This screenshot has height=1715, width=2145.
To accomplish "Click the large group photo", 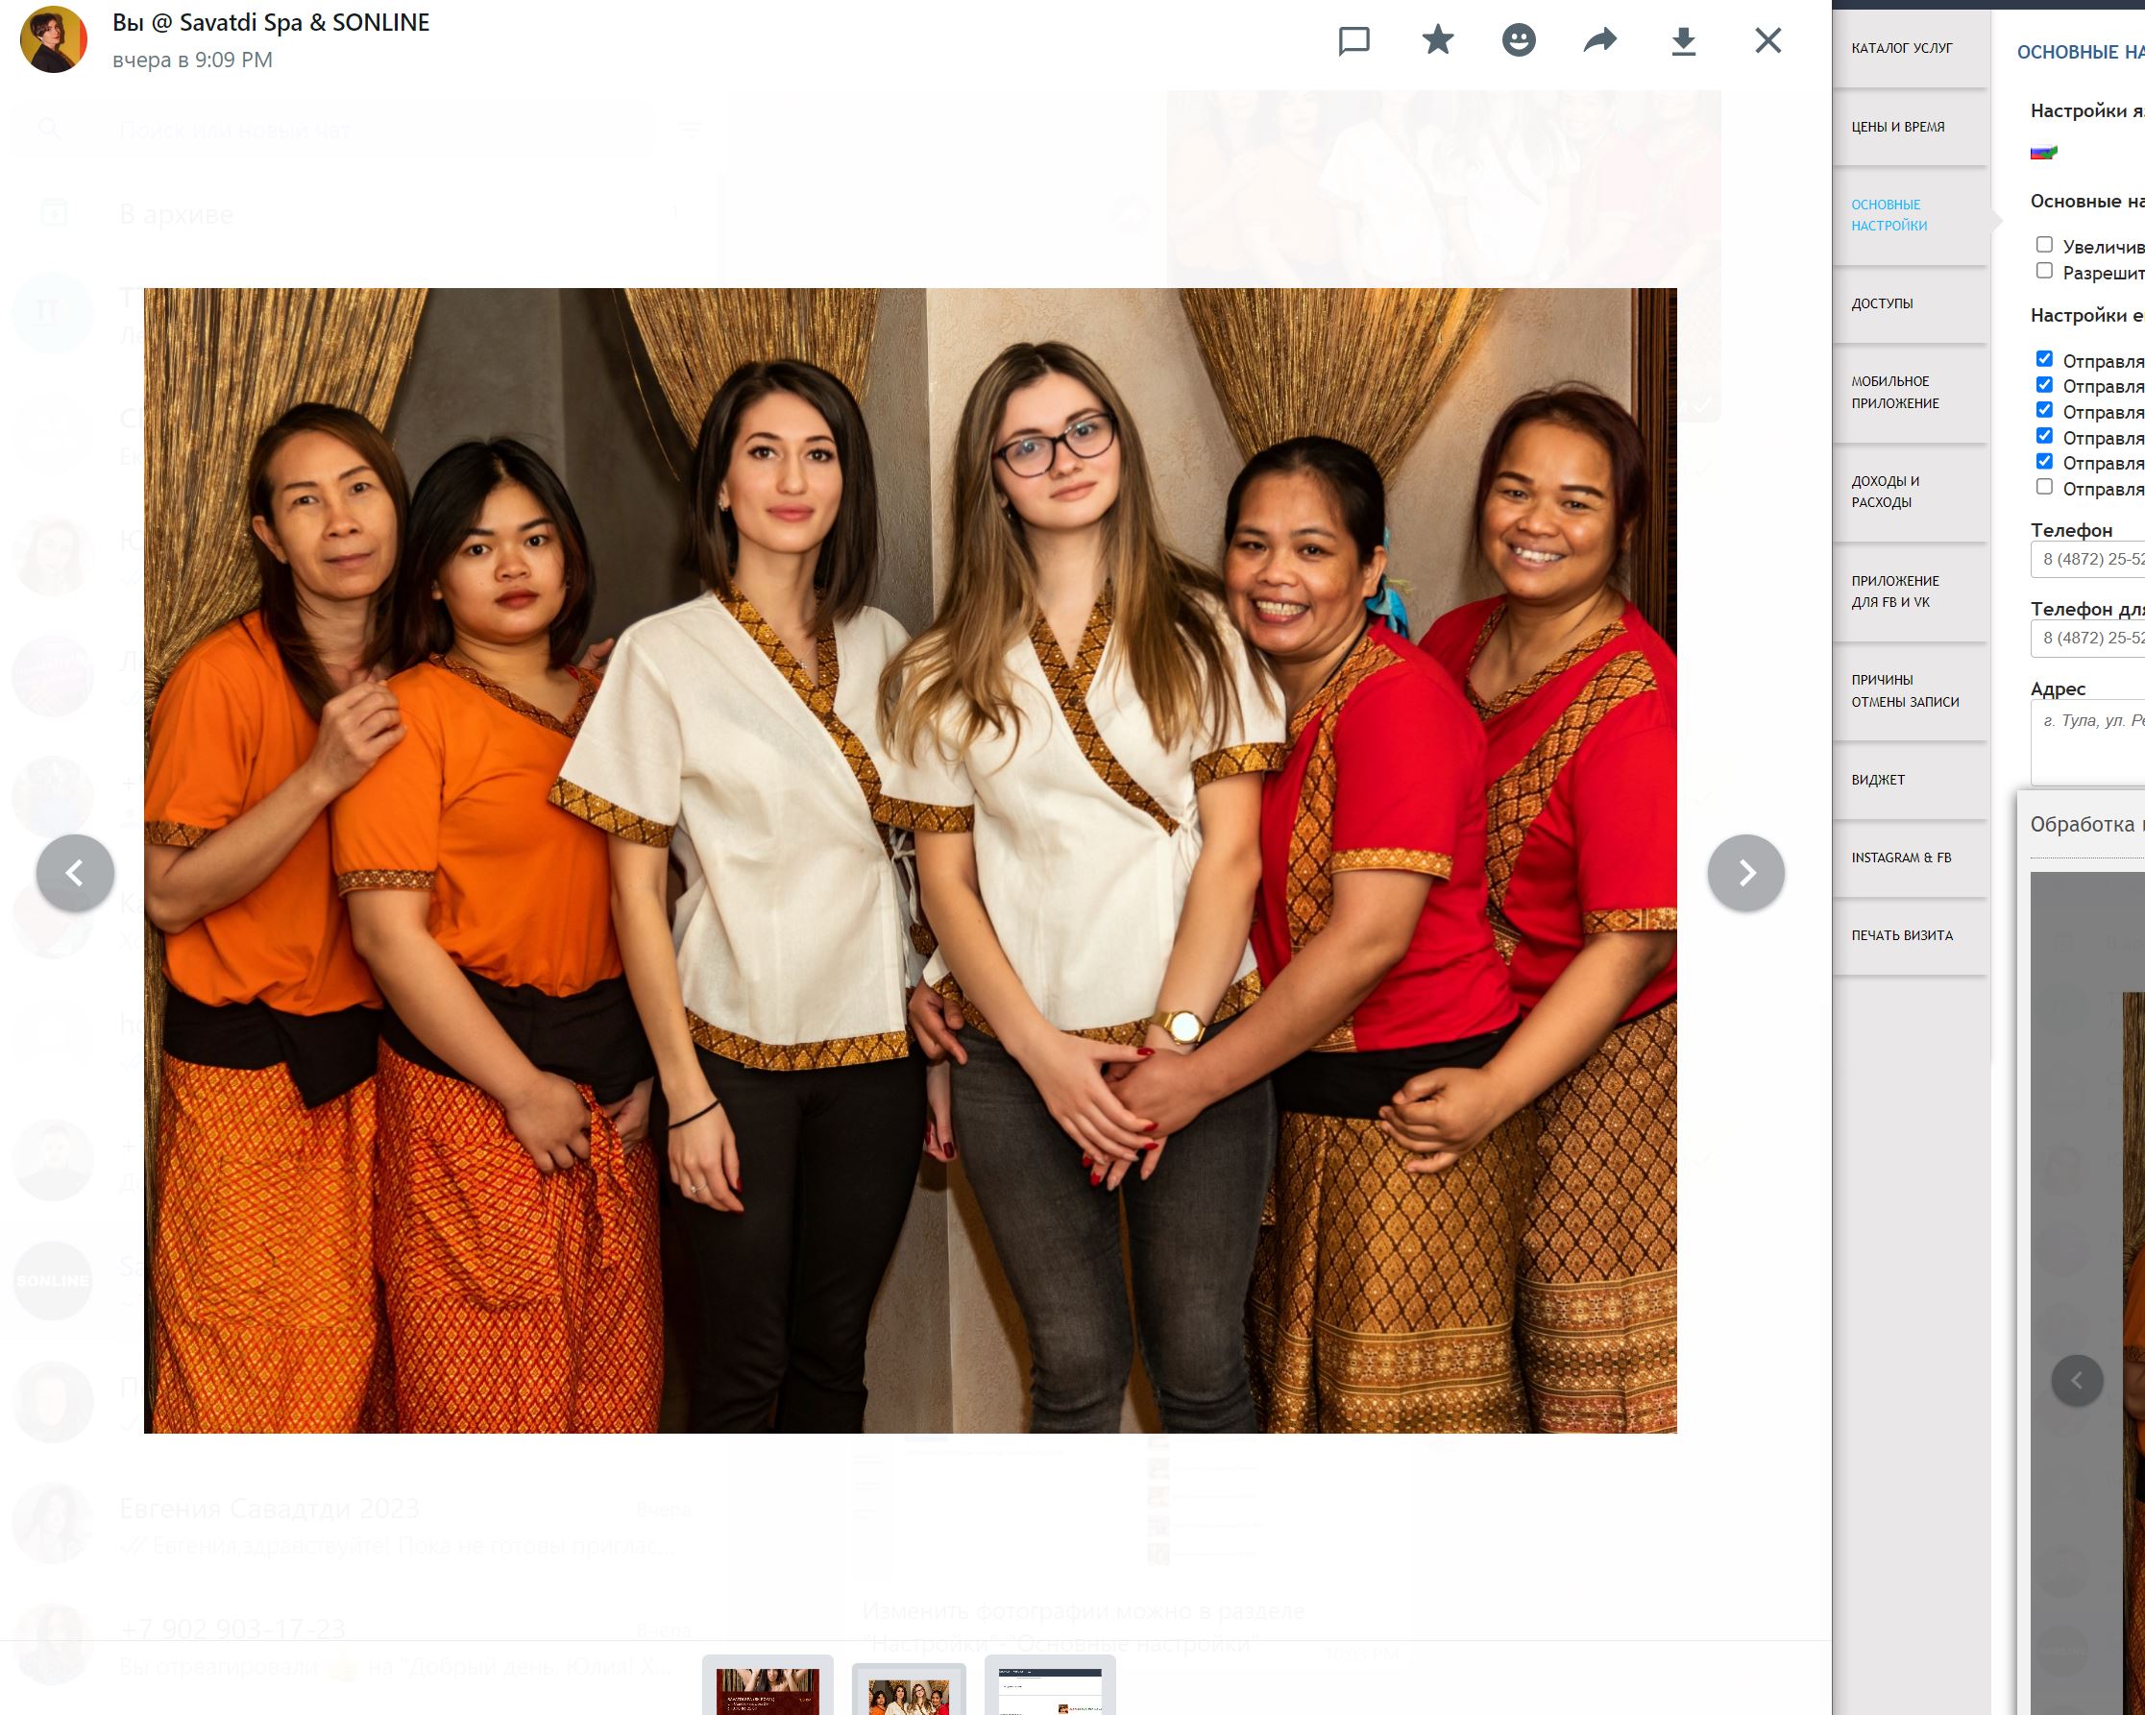I will pos(911,860).
